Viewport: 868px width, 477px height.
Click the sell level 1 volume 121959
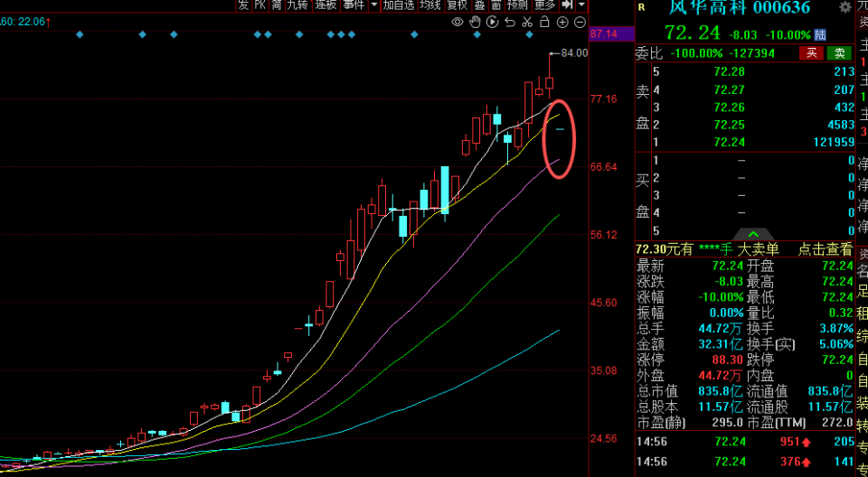835,142
